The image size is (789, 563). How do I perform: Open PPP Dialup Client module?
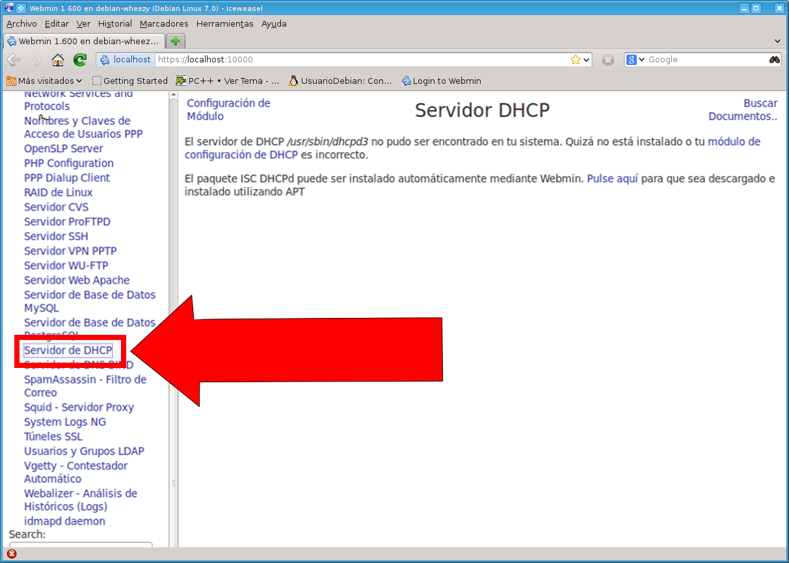click(x=67, y=177)
